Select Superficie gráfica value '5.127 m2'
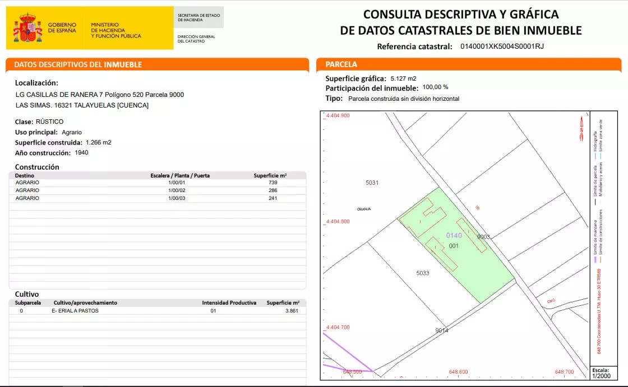The width and height of the screenshot is (628, 387). (403, 79)
